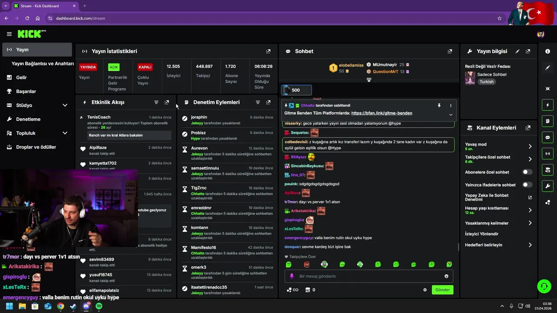Screen dimensions: 557x313
Task: Click the info icon in the right sidebar
Action: (x=547, y=51)
